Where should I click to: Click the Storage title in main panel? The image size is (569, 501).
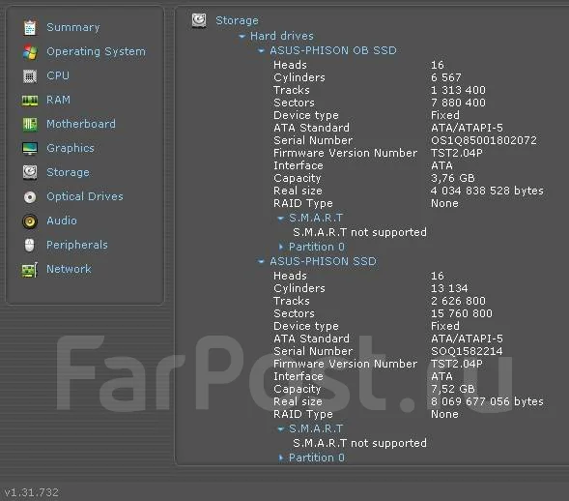click(237, 20)
